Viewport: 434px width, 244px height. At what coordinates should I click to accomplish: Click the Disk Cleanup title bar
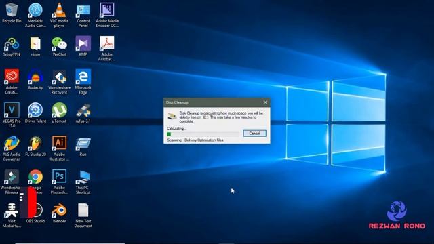pyautogui.click(x=217, y=102)
